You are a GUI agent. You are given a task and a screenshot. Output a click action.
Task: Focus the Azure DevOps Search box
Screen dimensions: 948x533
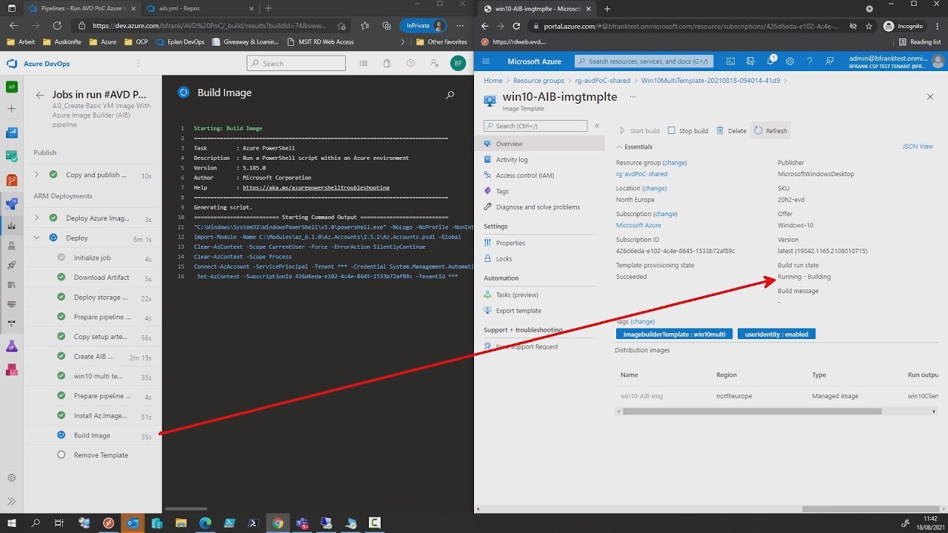tap(296, 64)
